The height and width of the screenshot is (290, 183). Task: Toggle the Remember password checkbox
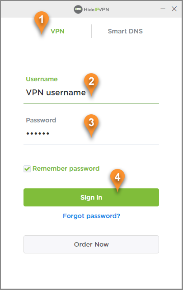pyautogui.click(x=27, y=168)
